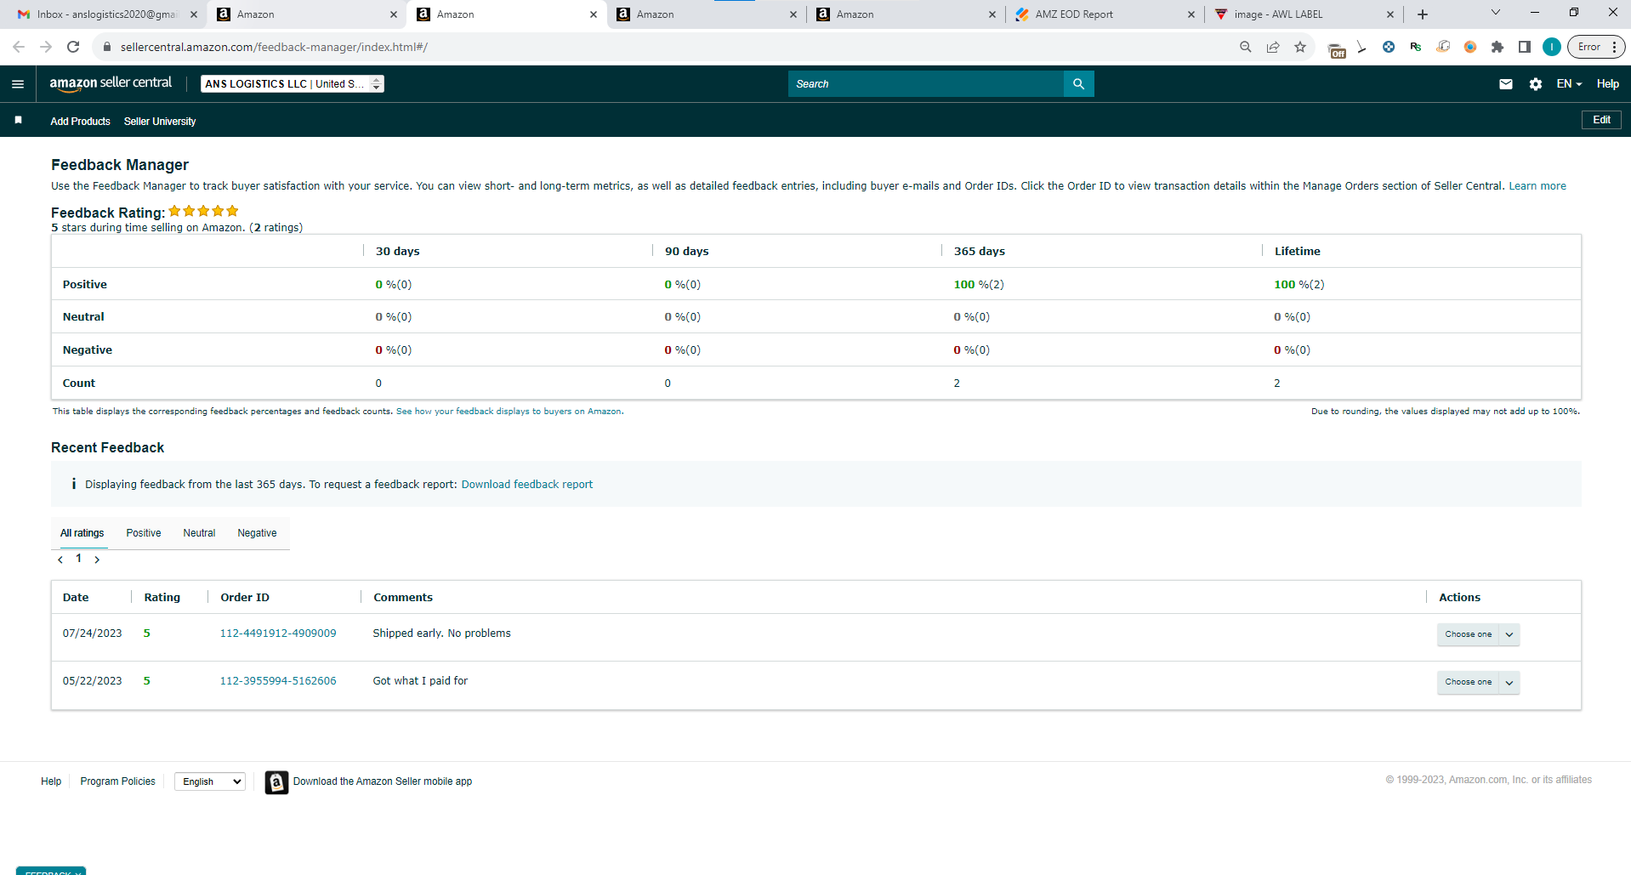1631x875 pixels.
Task: Go forward in browser history
Action: pyautogui.click(x=46, y=47)
